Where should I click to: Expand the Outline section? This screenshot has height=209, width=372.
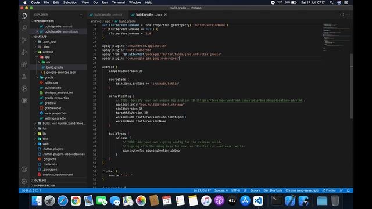(40, 181)
